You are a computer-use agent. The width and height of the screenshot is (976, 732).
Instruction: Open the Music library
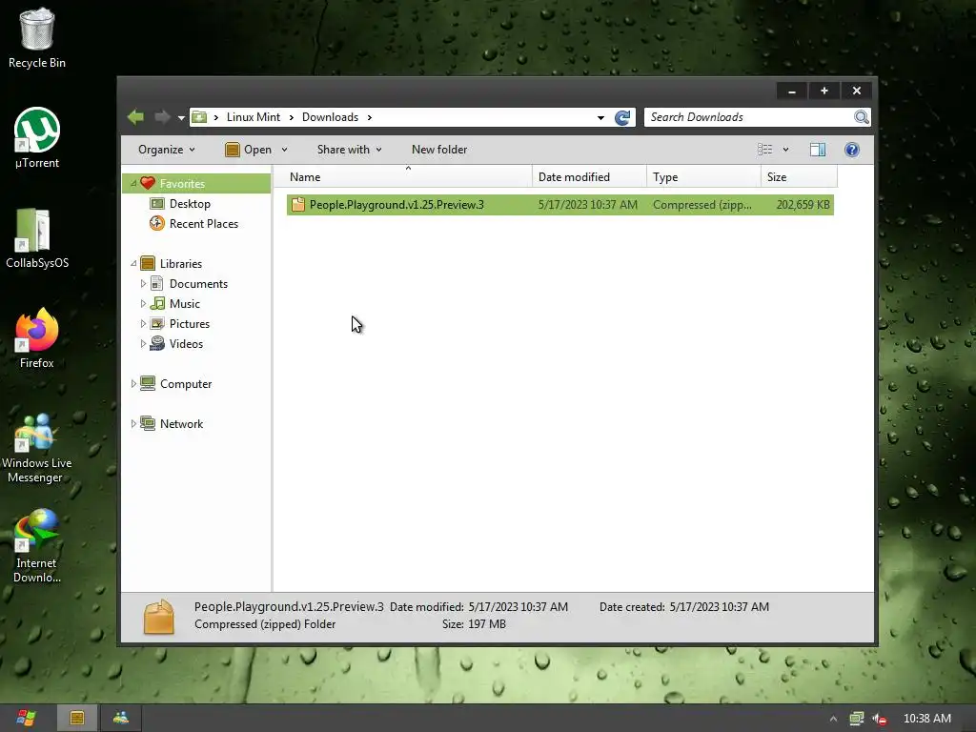185,304
